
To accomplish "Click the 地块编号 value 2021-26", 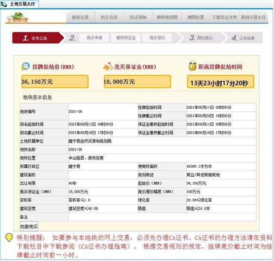I will coord(75,111).
